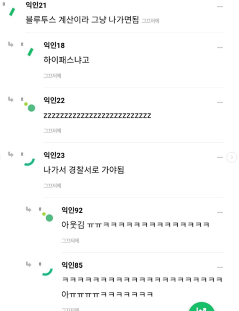Click the reply arrow beside 익인23
The width and height of the screenshot is (239, 311).
(x=11, y=154)
